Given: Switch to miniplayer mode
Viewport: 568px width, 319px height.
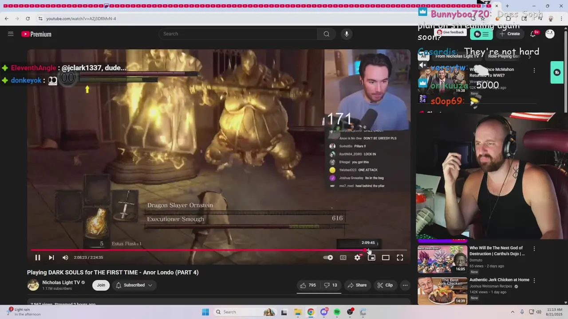Looking at the screenshot, I should point(371,257).
